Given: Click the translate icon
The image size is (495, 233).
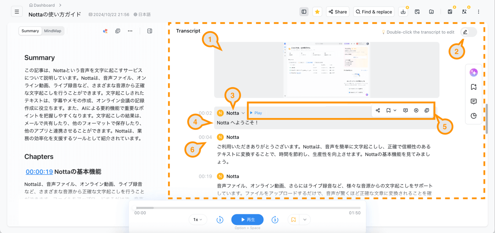Looking at the screenshot, I should (464, 12).
